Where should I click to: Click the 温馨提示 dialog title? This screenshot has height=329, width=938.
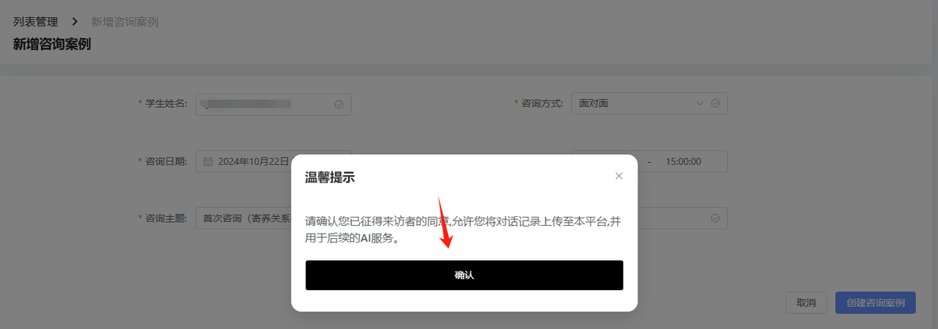(x=330, y=177)
